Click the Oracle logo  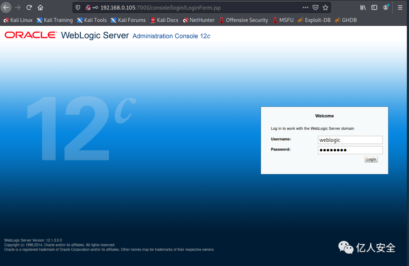click(31, 35)
